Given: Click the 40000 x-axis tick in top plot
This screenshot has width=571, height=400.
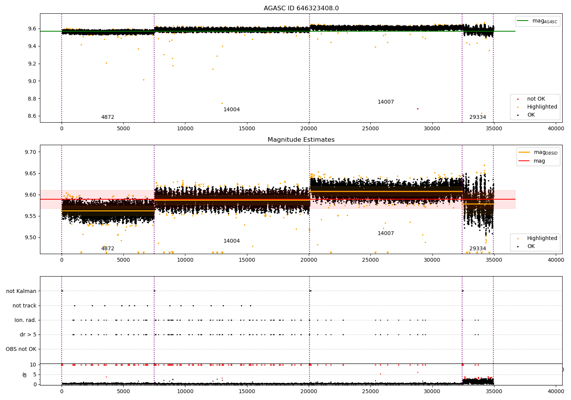Looking at the screenshot, I should click(556, 129).
